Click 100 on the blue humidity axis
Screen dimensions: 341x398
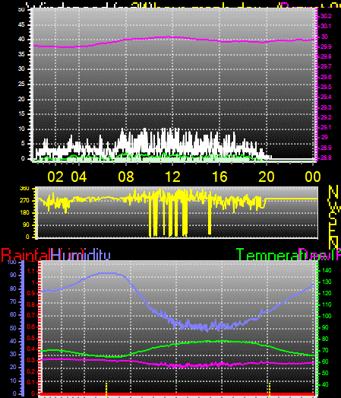11,263
